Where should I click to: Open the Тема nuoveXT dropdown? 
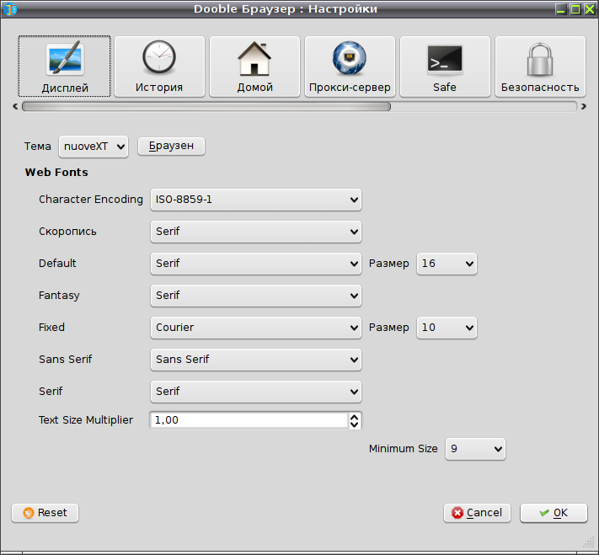click(94, 147)
